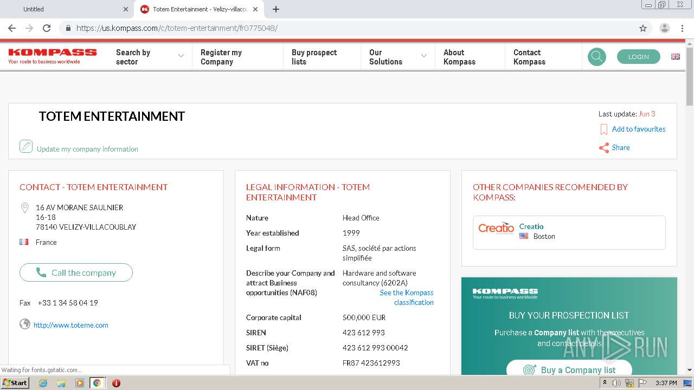The height and width of the screenshot is (390, 694).
Task: Click the Chrome taskbar icon
Action: [97, 383]
